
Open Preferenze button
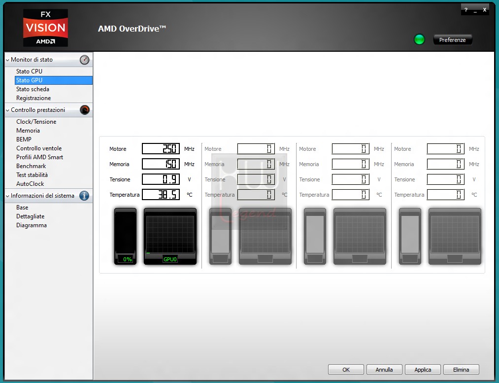(x=453, y=40)
